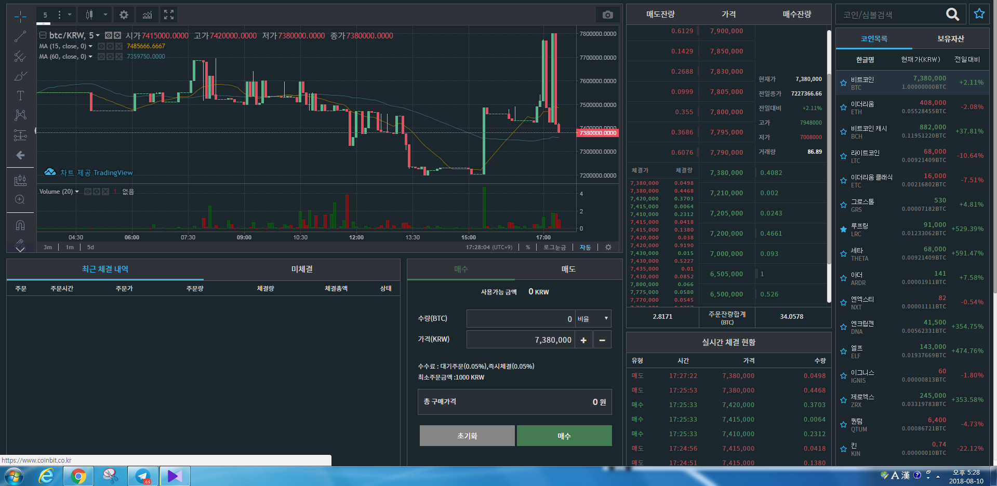Expand the drawing toolbar bottom chevron

20,249
